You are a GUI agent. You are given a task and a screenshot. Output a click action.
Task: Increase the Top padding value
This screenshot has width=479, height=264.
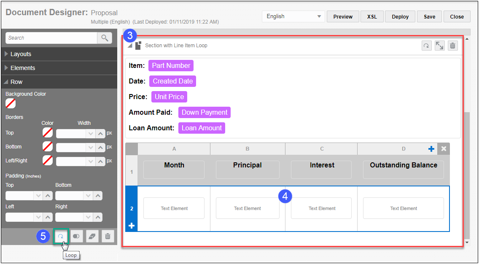pyautogui.click(x=48, y=196)
